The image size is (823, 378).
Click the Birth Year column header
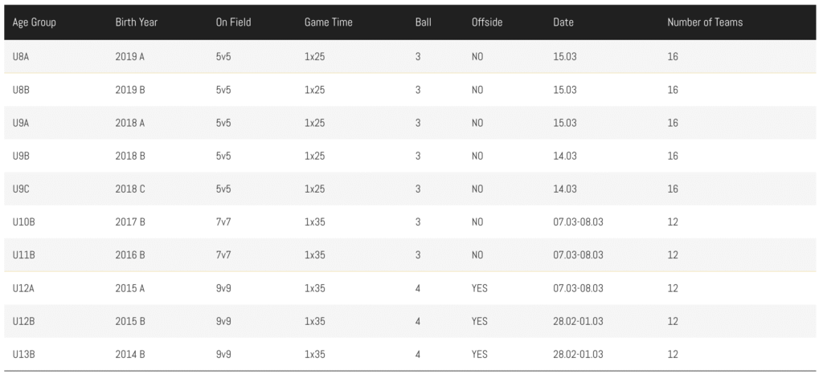tap(136, 22)
